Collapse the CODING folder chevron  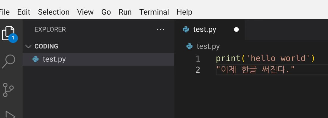29,46
